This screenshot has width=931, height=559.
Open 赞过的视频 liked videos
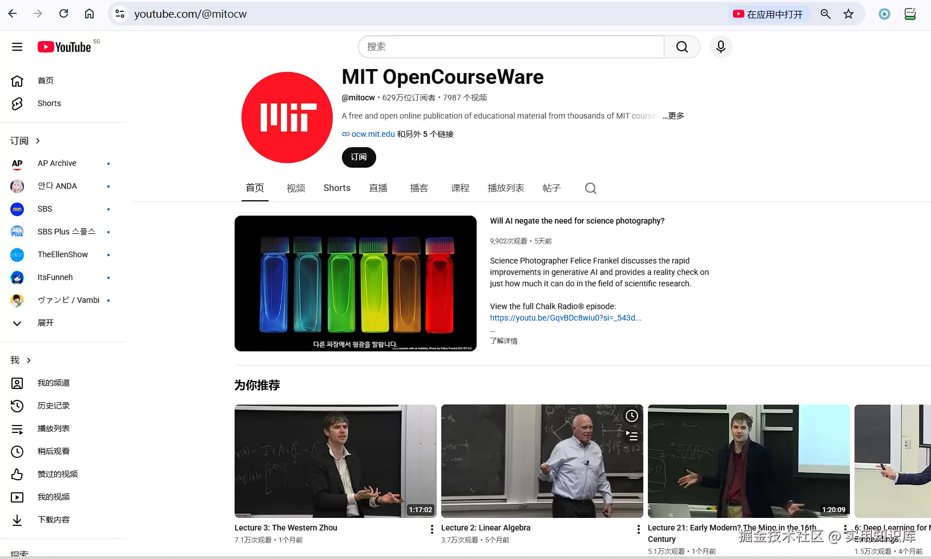63,474
